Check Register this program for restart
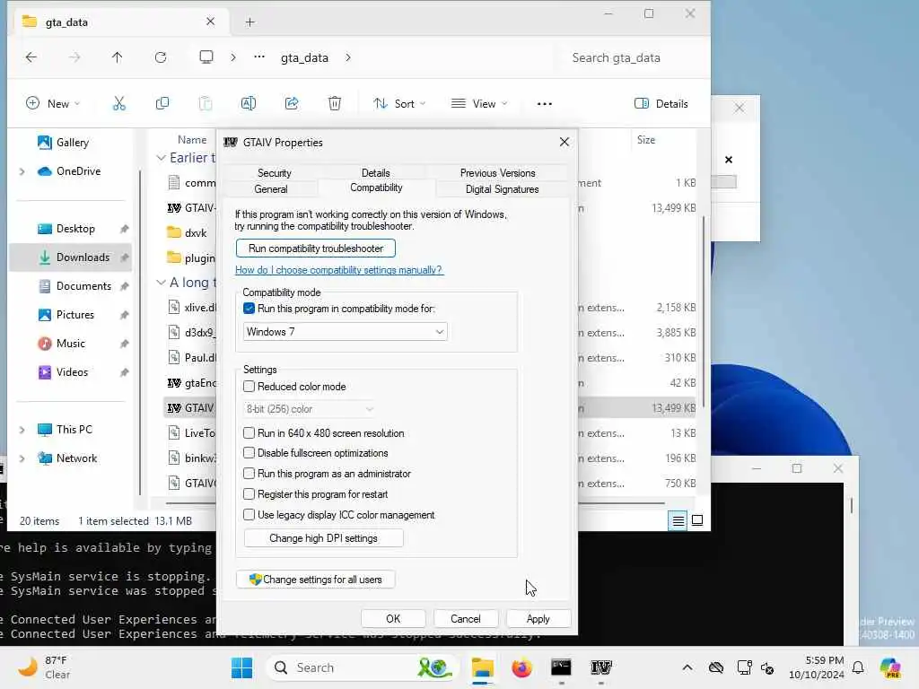Viewport: 919px width, 689px height. (x=249, y=494)
